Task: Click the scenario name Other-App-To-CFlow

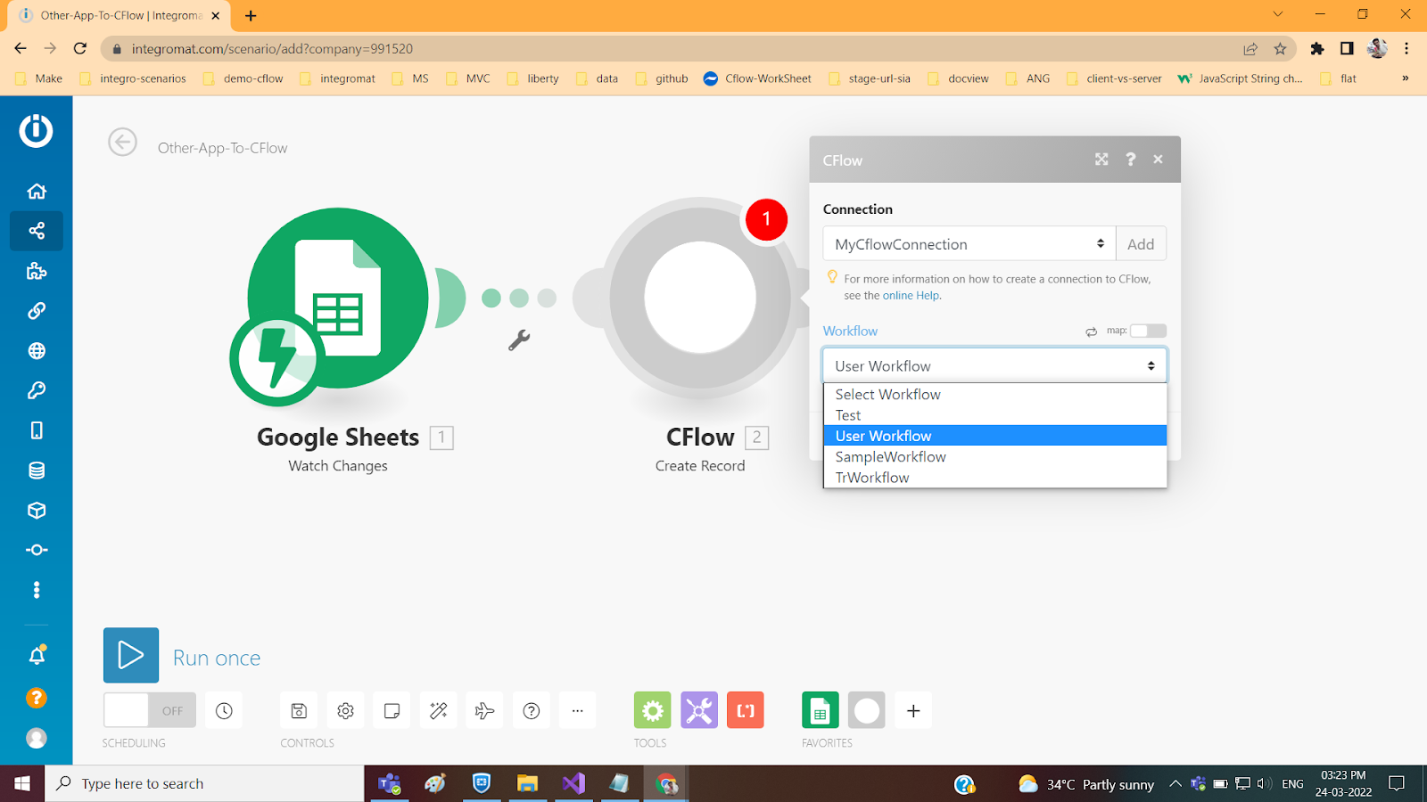Action: pos(223,148)
